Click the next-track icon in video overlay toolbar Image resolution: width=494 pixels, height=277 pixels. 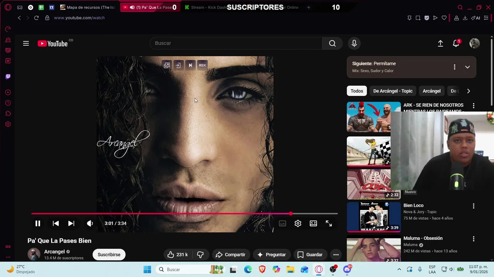190,65
